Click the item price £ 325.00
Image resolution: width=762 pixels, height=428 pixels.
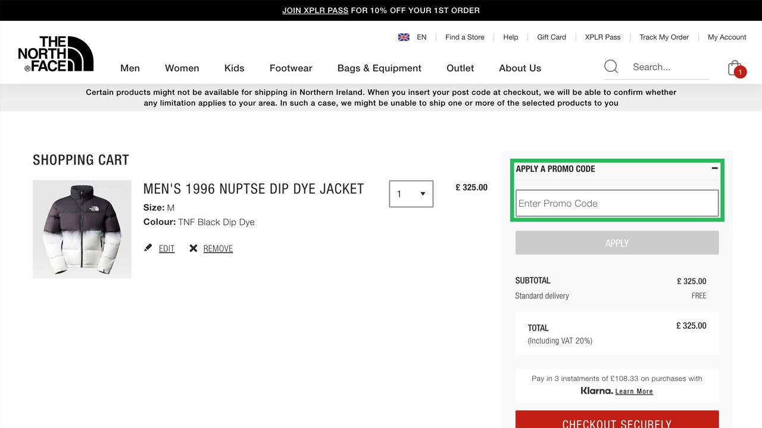point(471,187)
